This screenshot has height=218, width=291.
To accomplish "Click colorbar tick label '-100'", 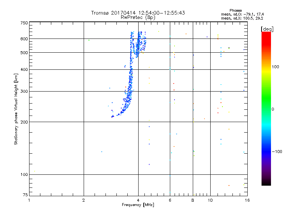I will pyautogui.click(x=277, y=152).
